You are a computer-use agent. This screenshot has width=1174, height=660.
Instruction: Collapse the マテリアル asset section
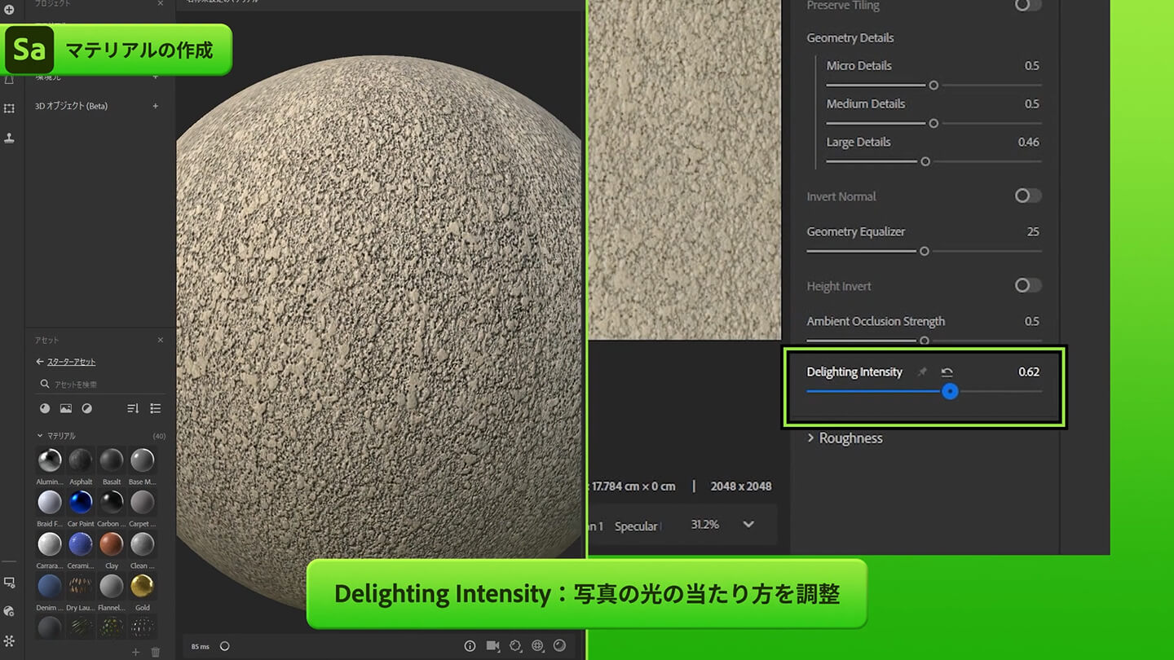(x=40, y=436)
